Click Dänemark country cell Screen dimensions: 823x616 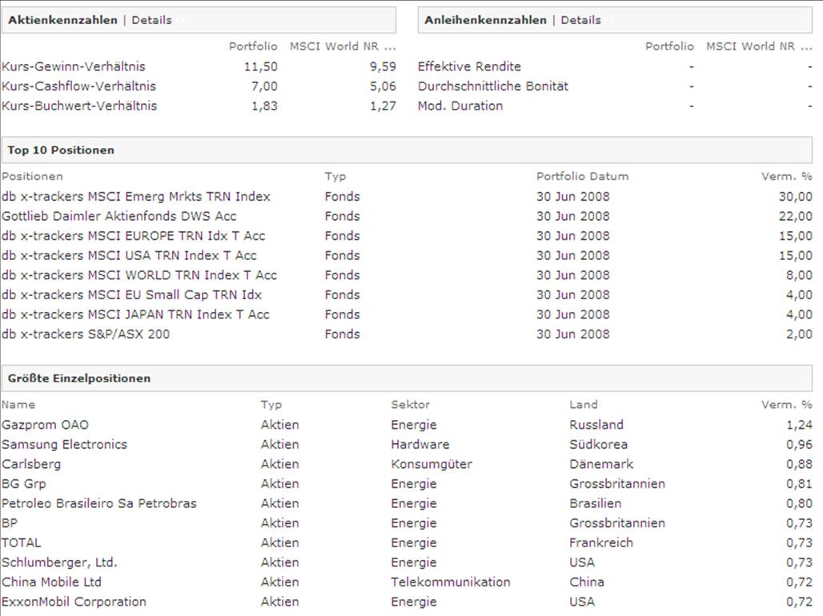coord(601,464)
